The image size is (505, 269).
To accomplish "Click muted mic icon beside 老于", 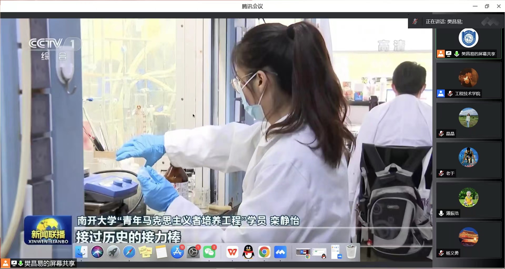I will 441,173.
